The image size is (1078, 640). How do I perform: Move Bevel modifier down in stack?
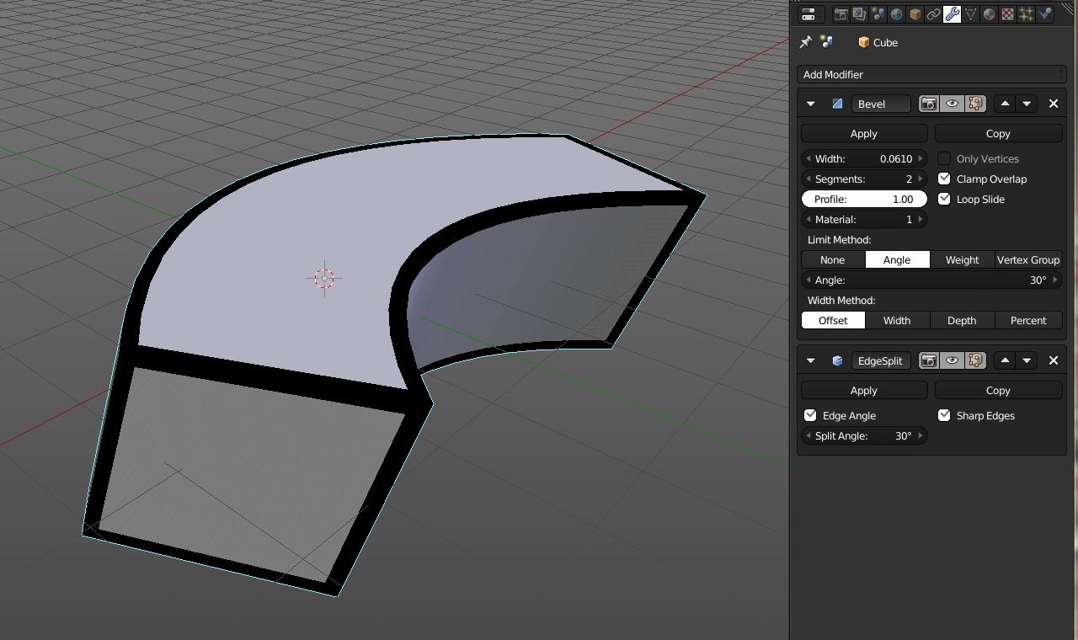[1027, 104]
